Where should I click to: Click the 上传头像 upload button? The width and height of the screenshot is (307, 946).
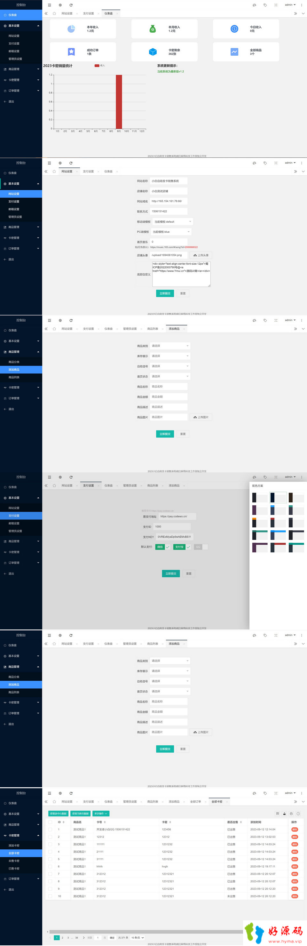[x=201, y=255]
